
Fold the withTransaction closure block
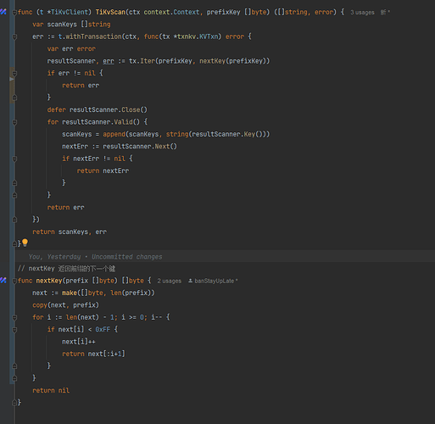[14, 36]
